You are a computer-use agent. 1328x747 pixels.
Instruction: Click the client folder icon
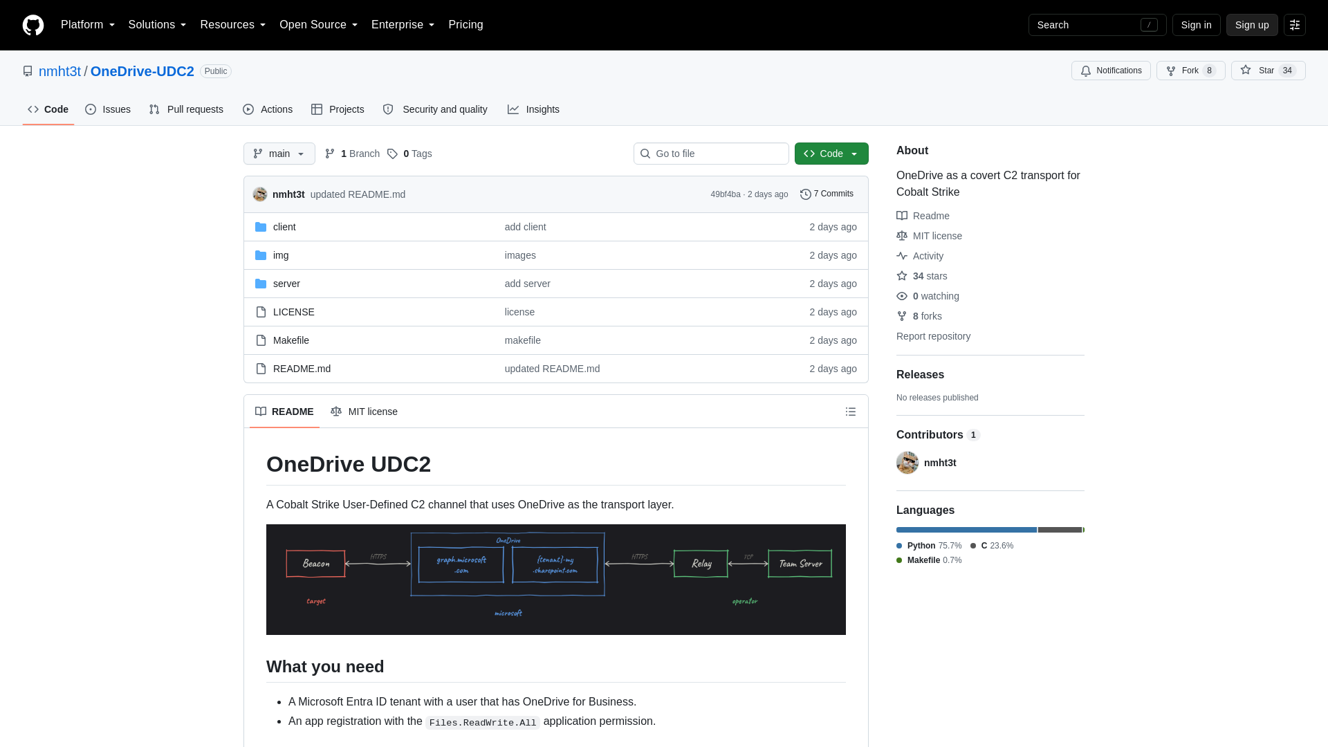261,227
